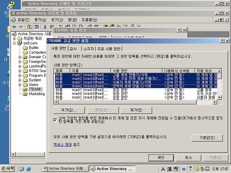The height and width of the screenshot is (173, 231).
Task: Click the Marketing organizational unit icon
Action: point(25,94)
